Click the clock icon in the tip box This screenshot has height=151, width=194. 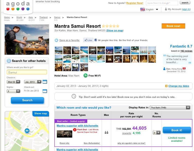(74, 96)
